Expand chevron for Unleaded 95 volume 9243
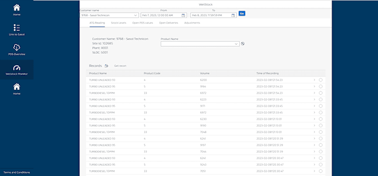 (314, 165)
